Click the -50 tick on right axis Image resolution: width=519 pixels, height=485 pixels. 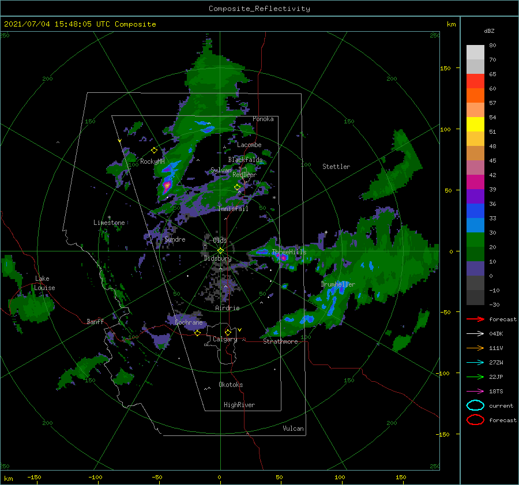tap(445, 312)
